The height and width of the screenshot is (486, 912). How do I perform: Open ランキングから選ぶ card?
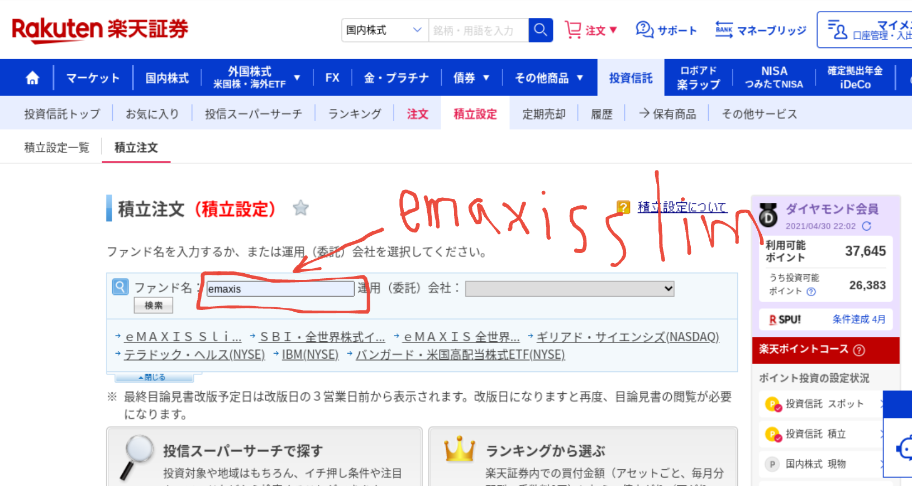tap(583, 457)
